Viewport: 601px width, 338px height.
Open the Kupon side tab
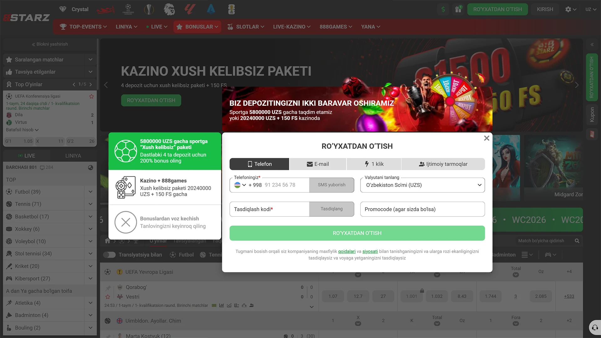click(x=592, y=115)
